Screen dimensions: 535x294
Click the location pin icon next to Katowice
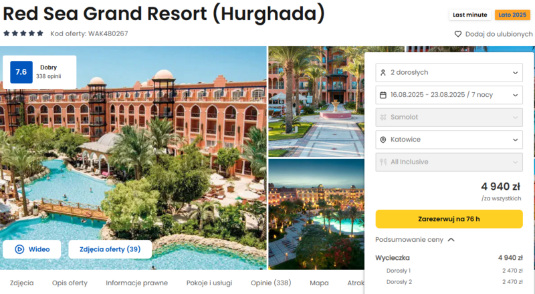(383, 140)
